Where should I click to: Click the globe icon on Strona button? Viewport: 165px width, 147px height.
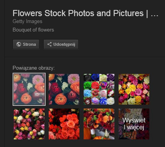tap(18, 44)
